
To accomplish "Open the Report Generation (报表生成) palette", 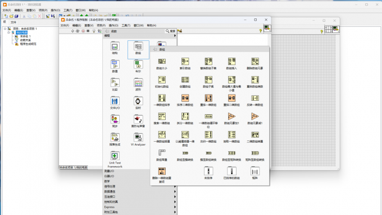I will click(115, 139).
